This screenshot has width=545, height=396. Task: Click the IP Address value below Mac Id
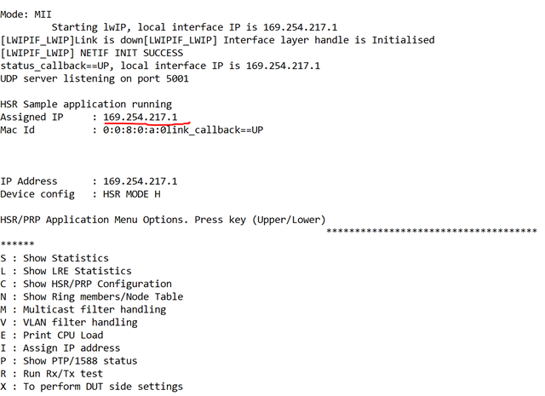140,181
